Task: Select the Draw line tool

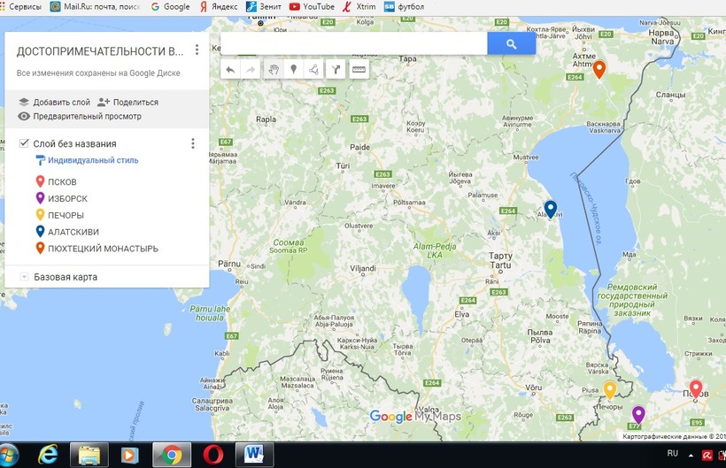Action: (314, 70)
